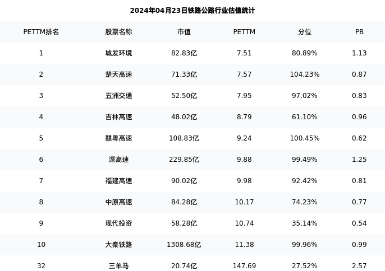Click stock name 吉林高速
385x271 pixels.
tap(118, 117)
